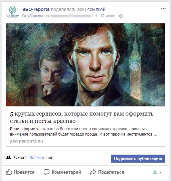The height and width of the screenshot is (181, 171).
Task: Open the ссылкой link in the header
Action: 96,9
